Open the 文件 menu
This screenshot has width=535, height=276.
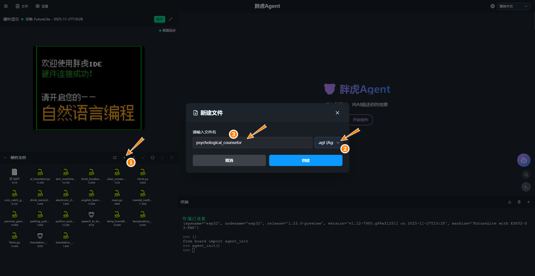click(22, 6)
